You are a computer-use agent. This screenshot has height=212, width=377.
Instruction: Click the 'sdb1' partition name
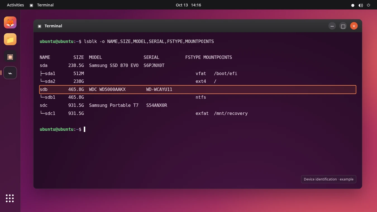pos(50,97)
